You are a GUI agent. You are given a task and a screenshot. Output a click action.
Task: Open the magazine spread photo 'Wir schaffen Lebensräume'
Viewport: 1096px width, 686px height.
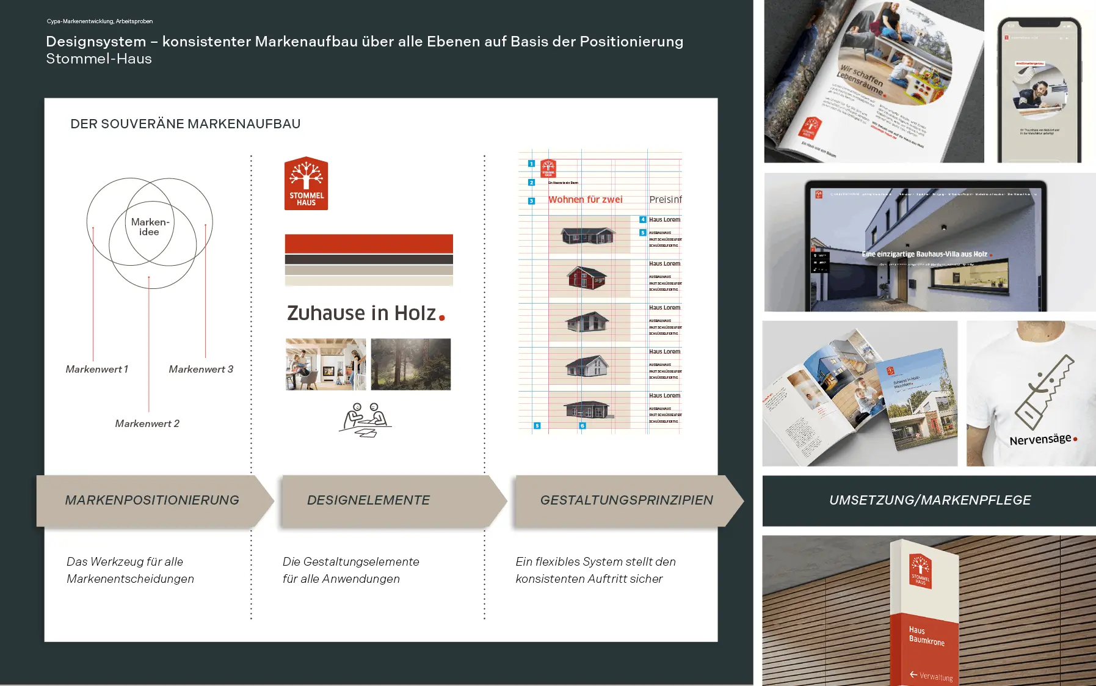pyautogui.click(x=874, y=81)
